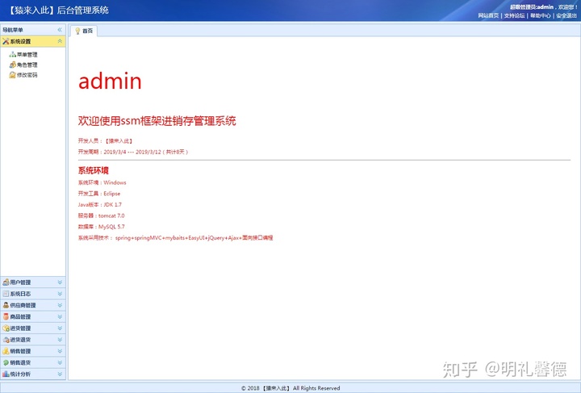This screenshot has height=393, width=581.
Task: Click the lightbulb icon on 首页 tab
Action: pos(77,31)
